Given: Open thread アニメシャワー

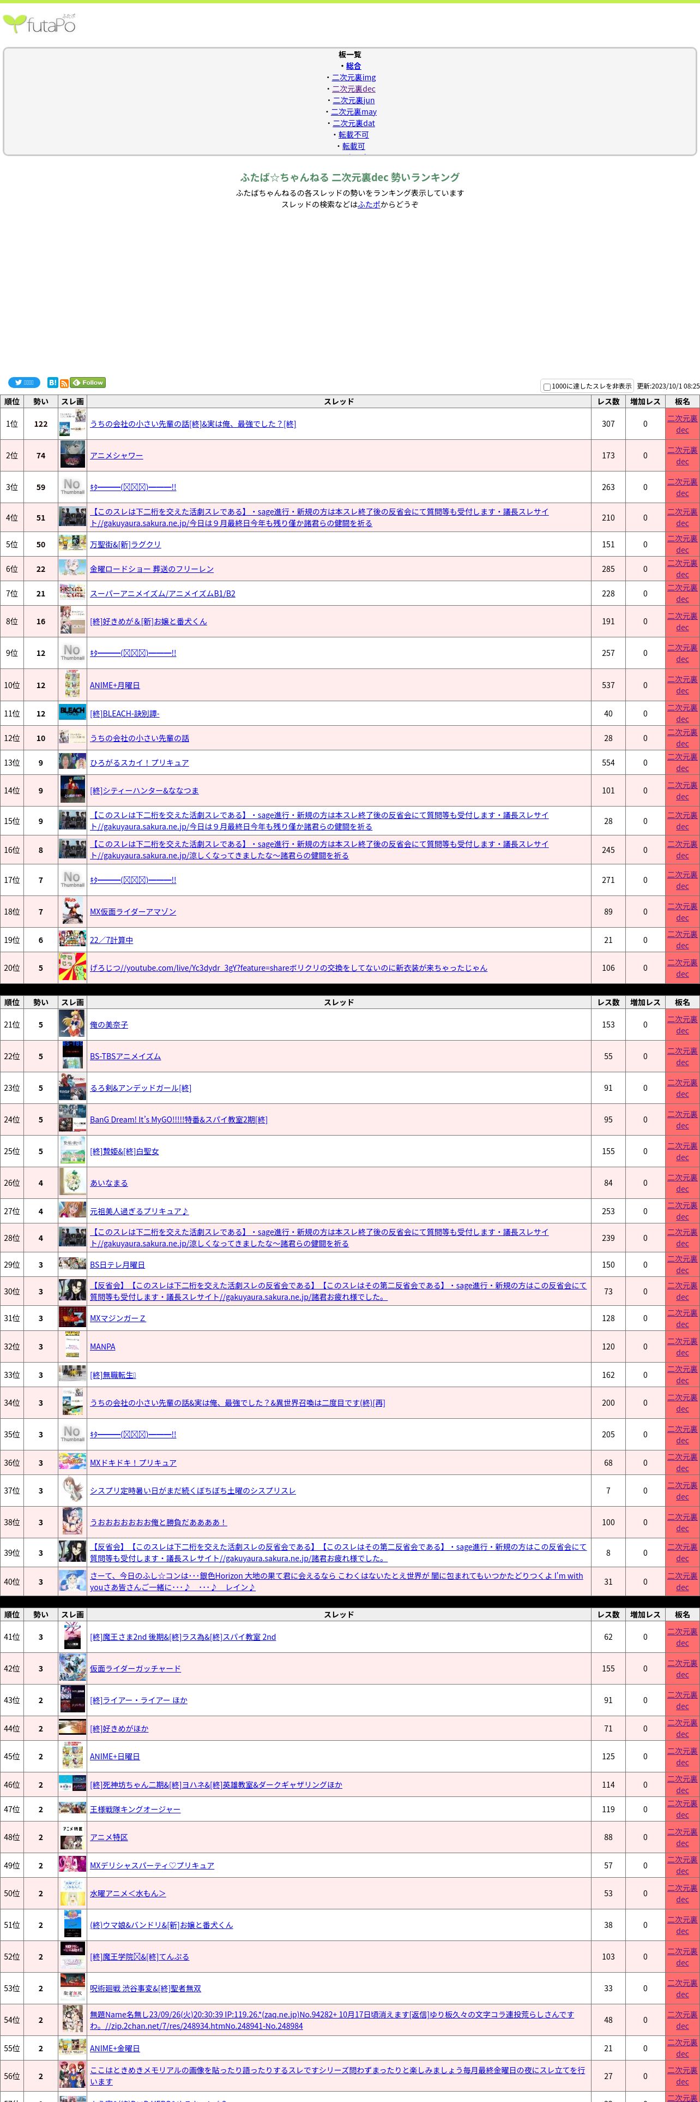Looking at the screenshot, I should tap(117, 456).
